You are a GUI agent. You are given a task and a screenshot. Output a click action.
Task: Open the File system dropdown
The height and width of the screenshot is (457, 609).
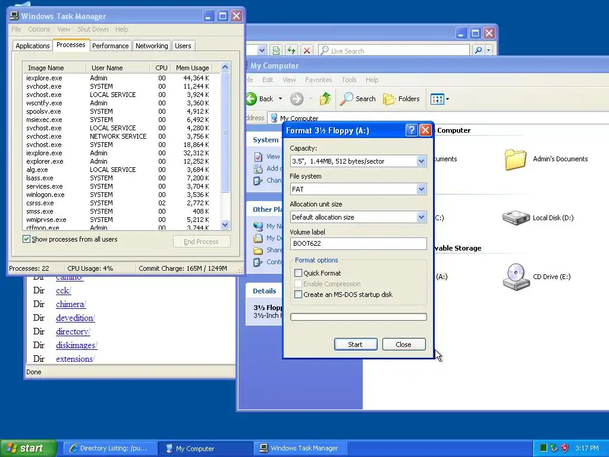(422, 189)
